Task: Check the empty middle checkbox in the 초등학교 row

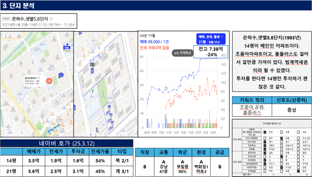Action: pos(281,146)
